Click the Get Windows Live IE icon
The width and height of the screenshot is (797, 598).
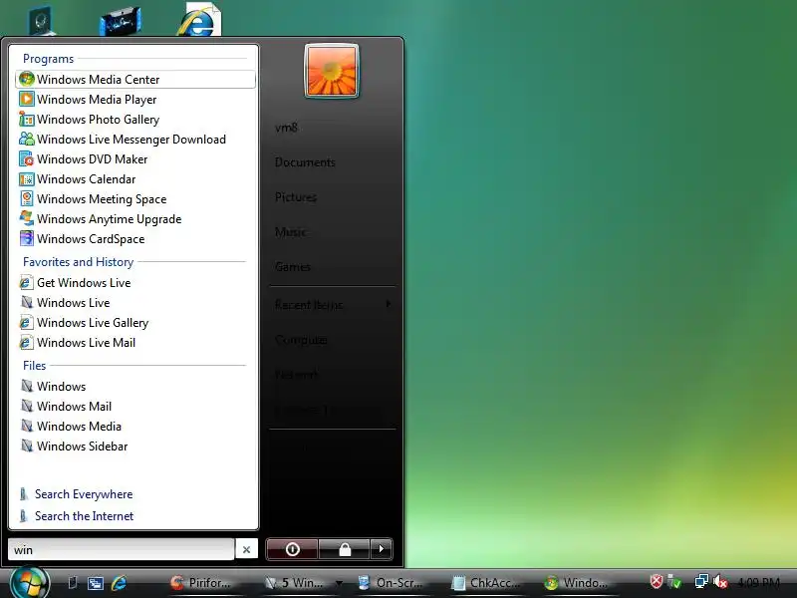click(x=27, y=282)
